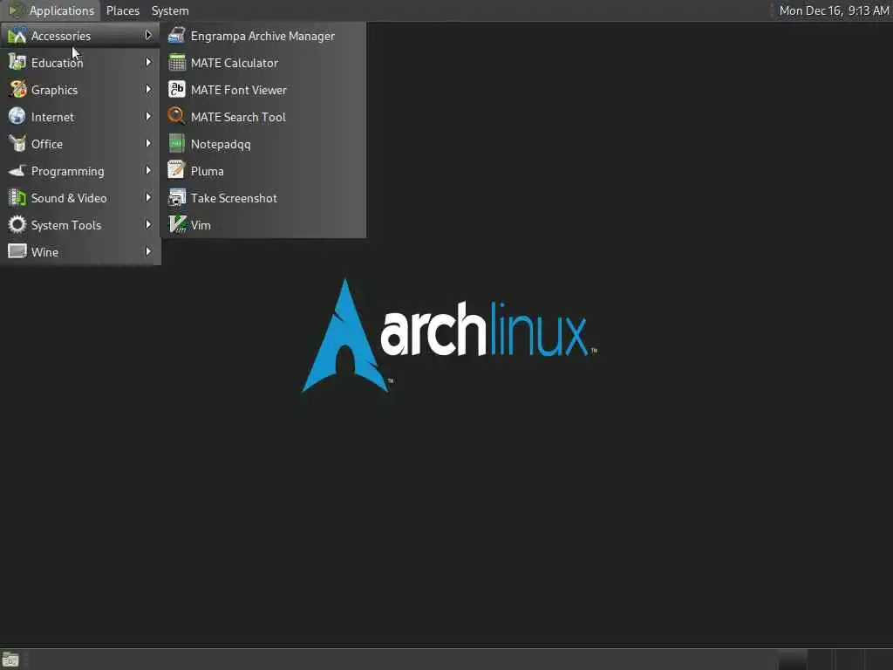Launch MATE Calculator via its icon
The height and width of the screenshot is (670, 893).
[176, 62]
